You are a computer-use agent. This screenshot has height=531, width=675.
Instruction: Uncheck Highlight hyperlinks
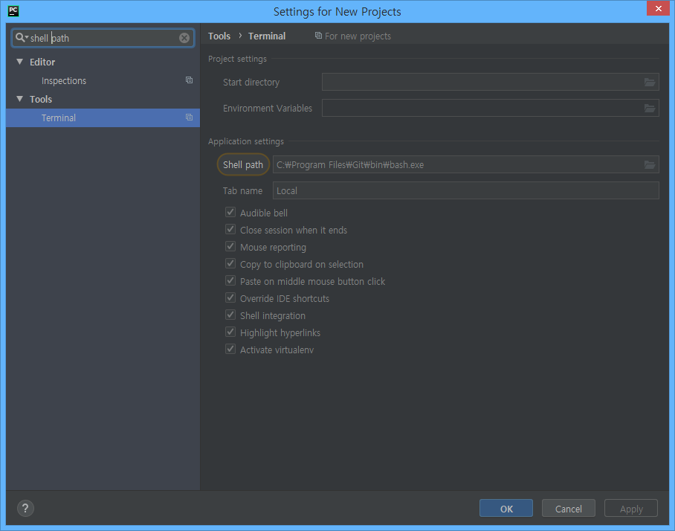point(230,332)
